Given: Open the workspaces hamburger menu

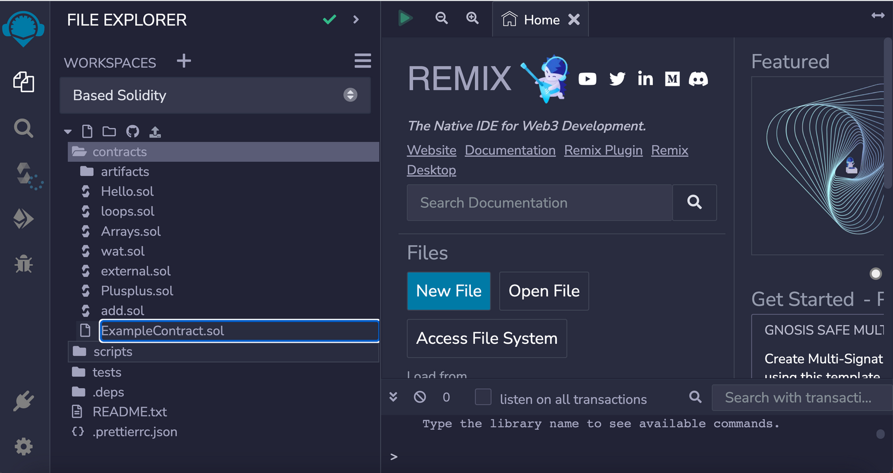Looking at the screenshot, I should 363,60.
